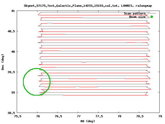
Task: Click the "Dec (deg)" axis label
Action: click(3, 62)
